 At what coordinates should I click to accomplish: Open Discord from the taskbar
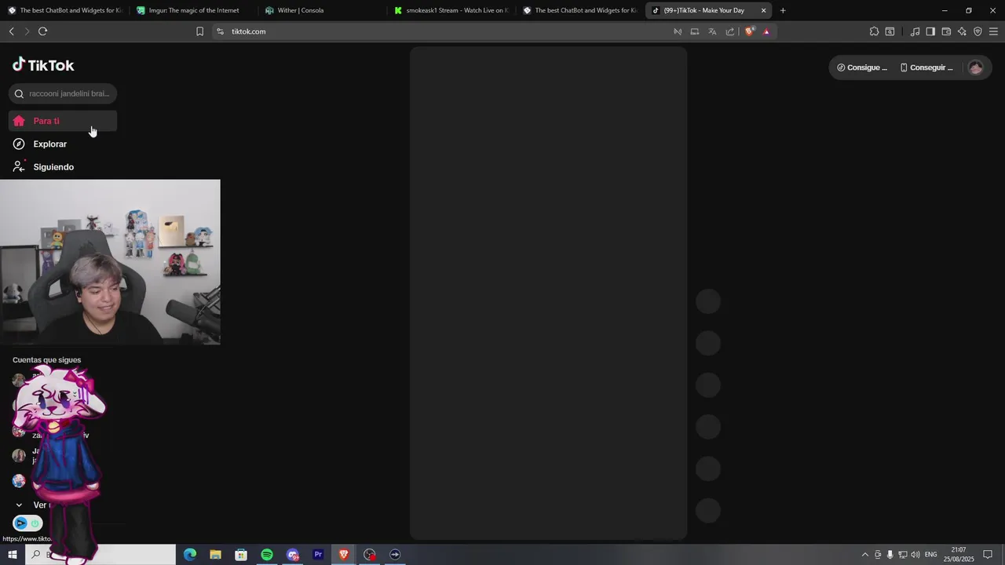pos(293,555)
